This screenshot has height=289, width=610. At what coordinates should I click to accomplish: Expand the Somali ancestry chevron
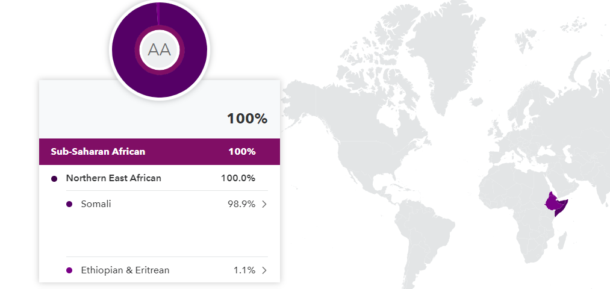click(x=264, y=204)
